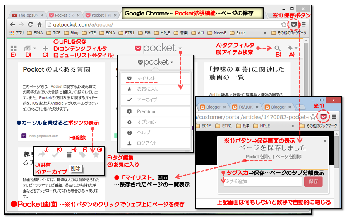Open オプション in the pocket menu
This screenshot has width=348, height=220.
(155, 122)
